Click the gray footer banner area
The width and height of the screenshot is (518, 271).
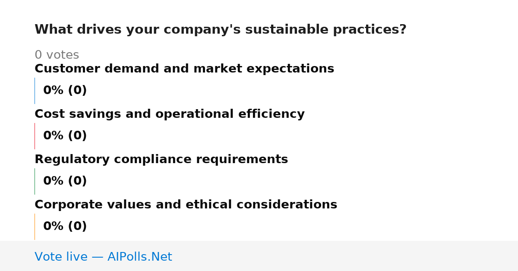pos(259,256)
